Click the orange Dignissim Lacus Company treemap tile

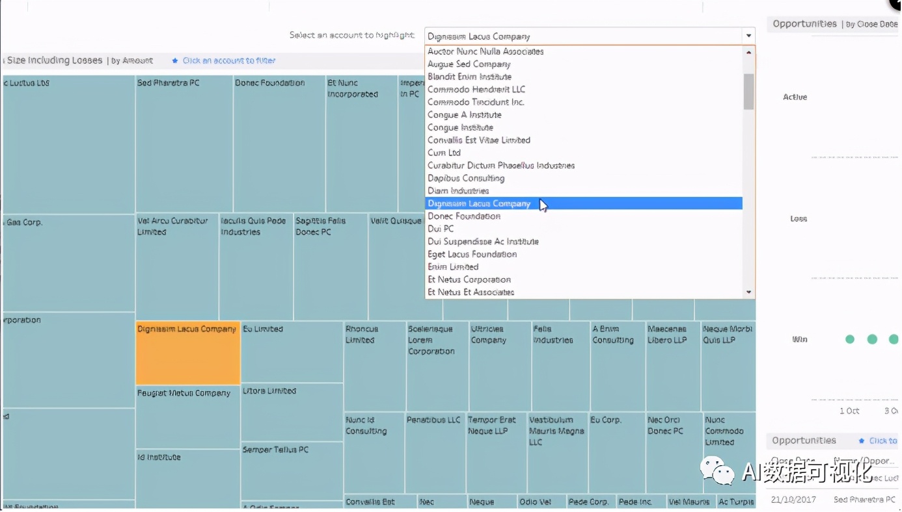[x=187, y=354]
